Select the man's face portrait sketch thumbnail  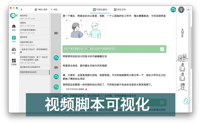(x=182, y=87)
